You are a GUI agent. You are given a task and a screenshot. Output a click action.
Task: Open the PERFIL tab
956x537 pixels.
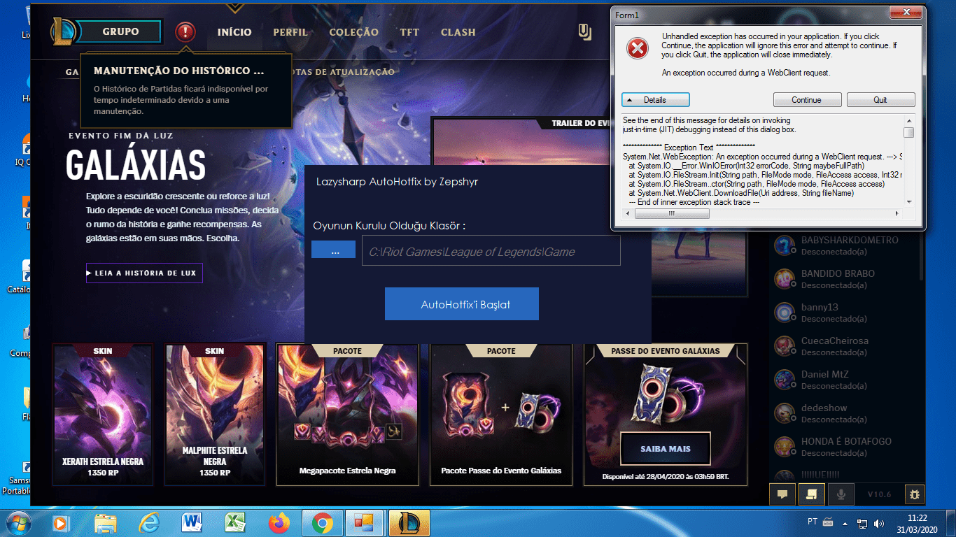click(290, 32)
